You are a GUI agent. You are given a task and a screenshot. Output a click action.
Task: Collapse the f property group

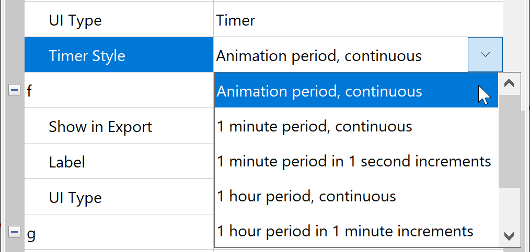[14, 91]
